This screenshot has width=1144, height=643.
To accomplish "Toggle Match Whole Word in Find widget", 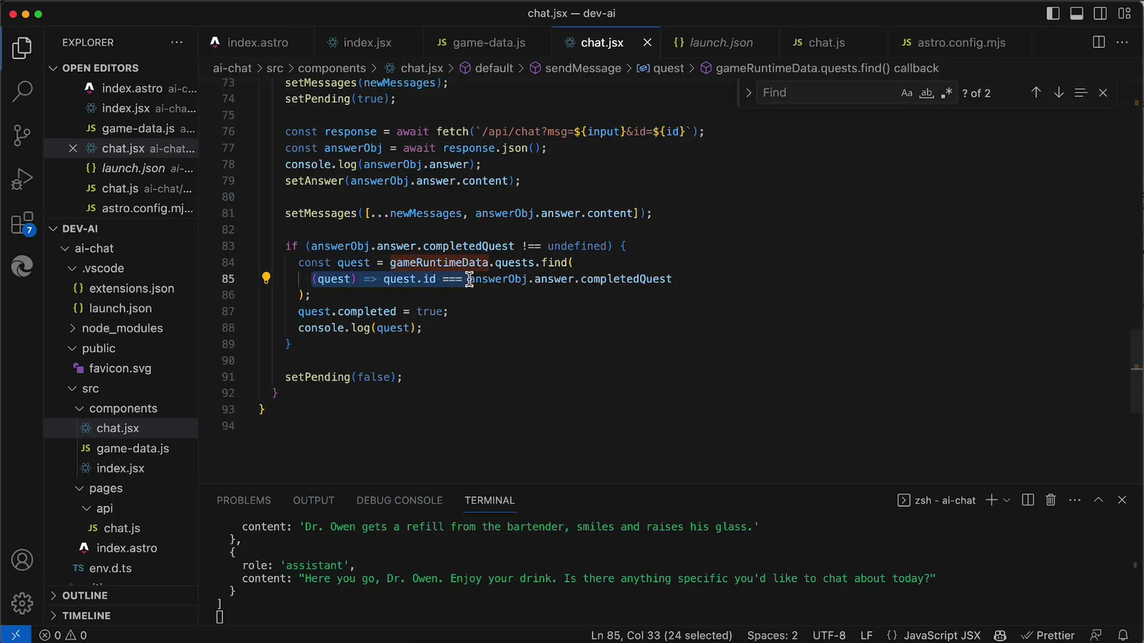I will click(926, 93).
